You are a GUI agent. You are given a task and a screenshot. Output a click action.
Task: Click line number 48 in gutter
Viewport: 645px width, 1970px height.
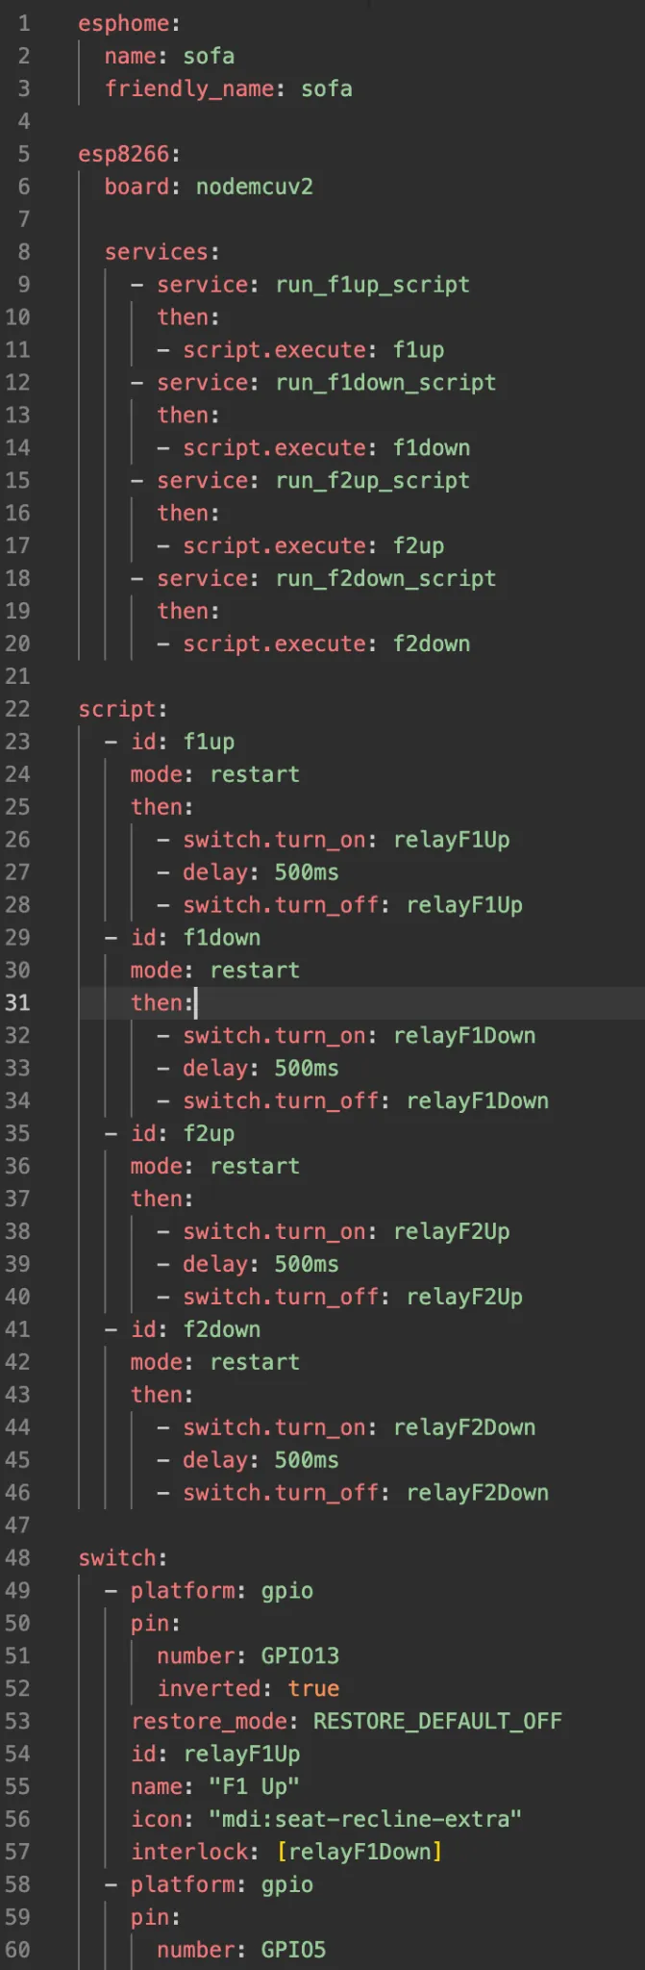[17, 1560]
